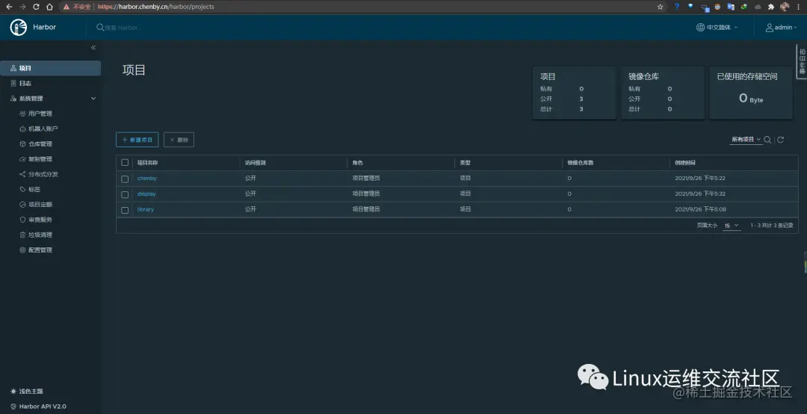Collapse the sidebar with the double-chevron icon
The image size is (807, 414).
(93, 47)
